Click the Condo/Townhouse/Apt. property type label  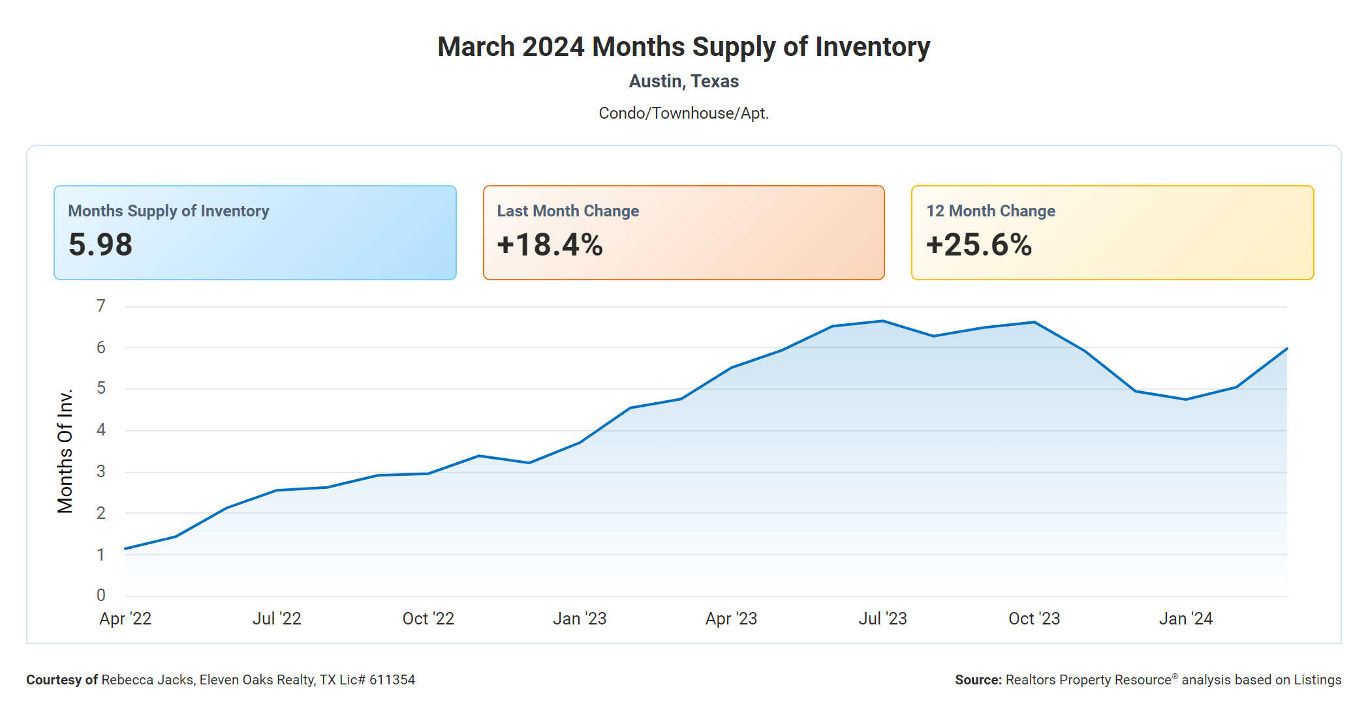click(683, 113)
